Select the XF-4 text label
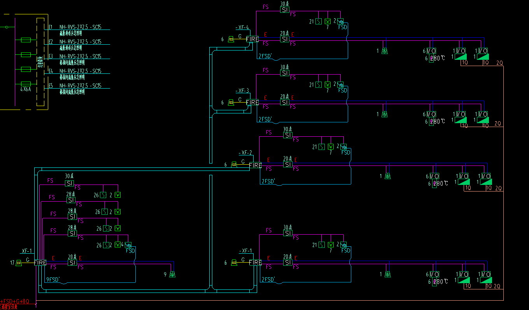The width and height of the screenshot is (529, 310). [x=242, y=28]
